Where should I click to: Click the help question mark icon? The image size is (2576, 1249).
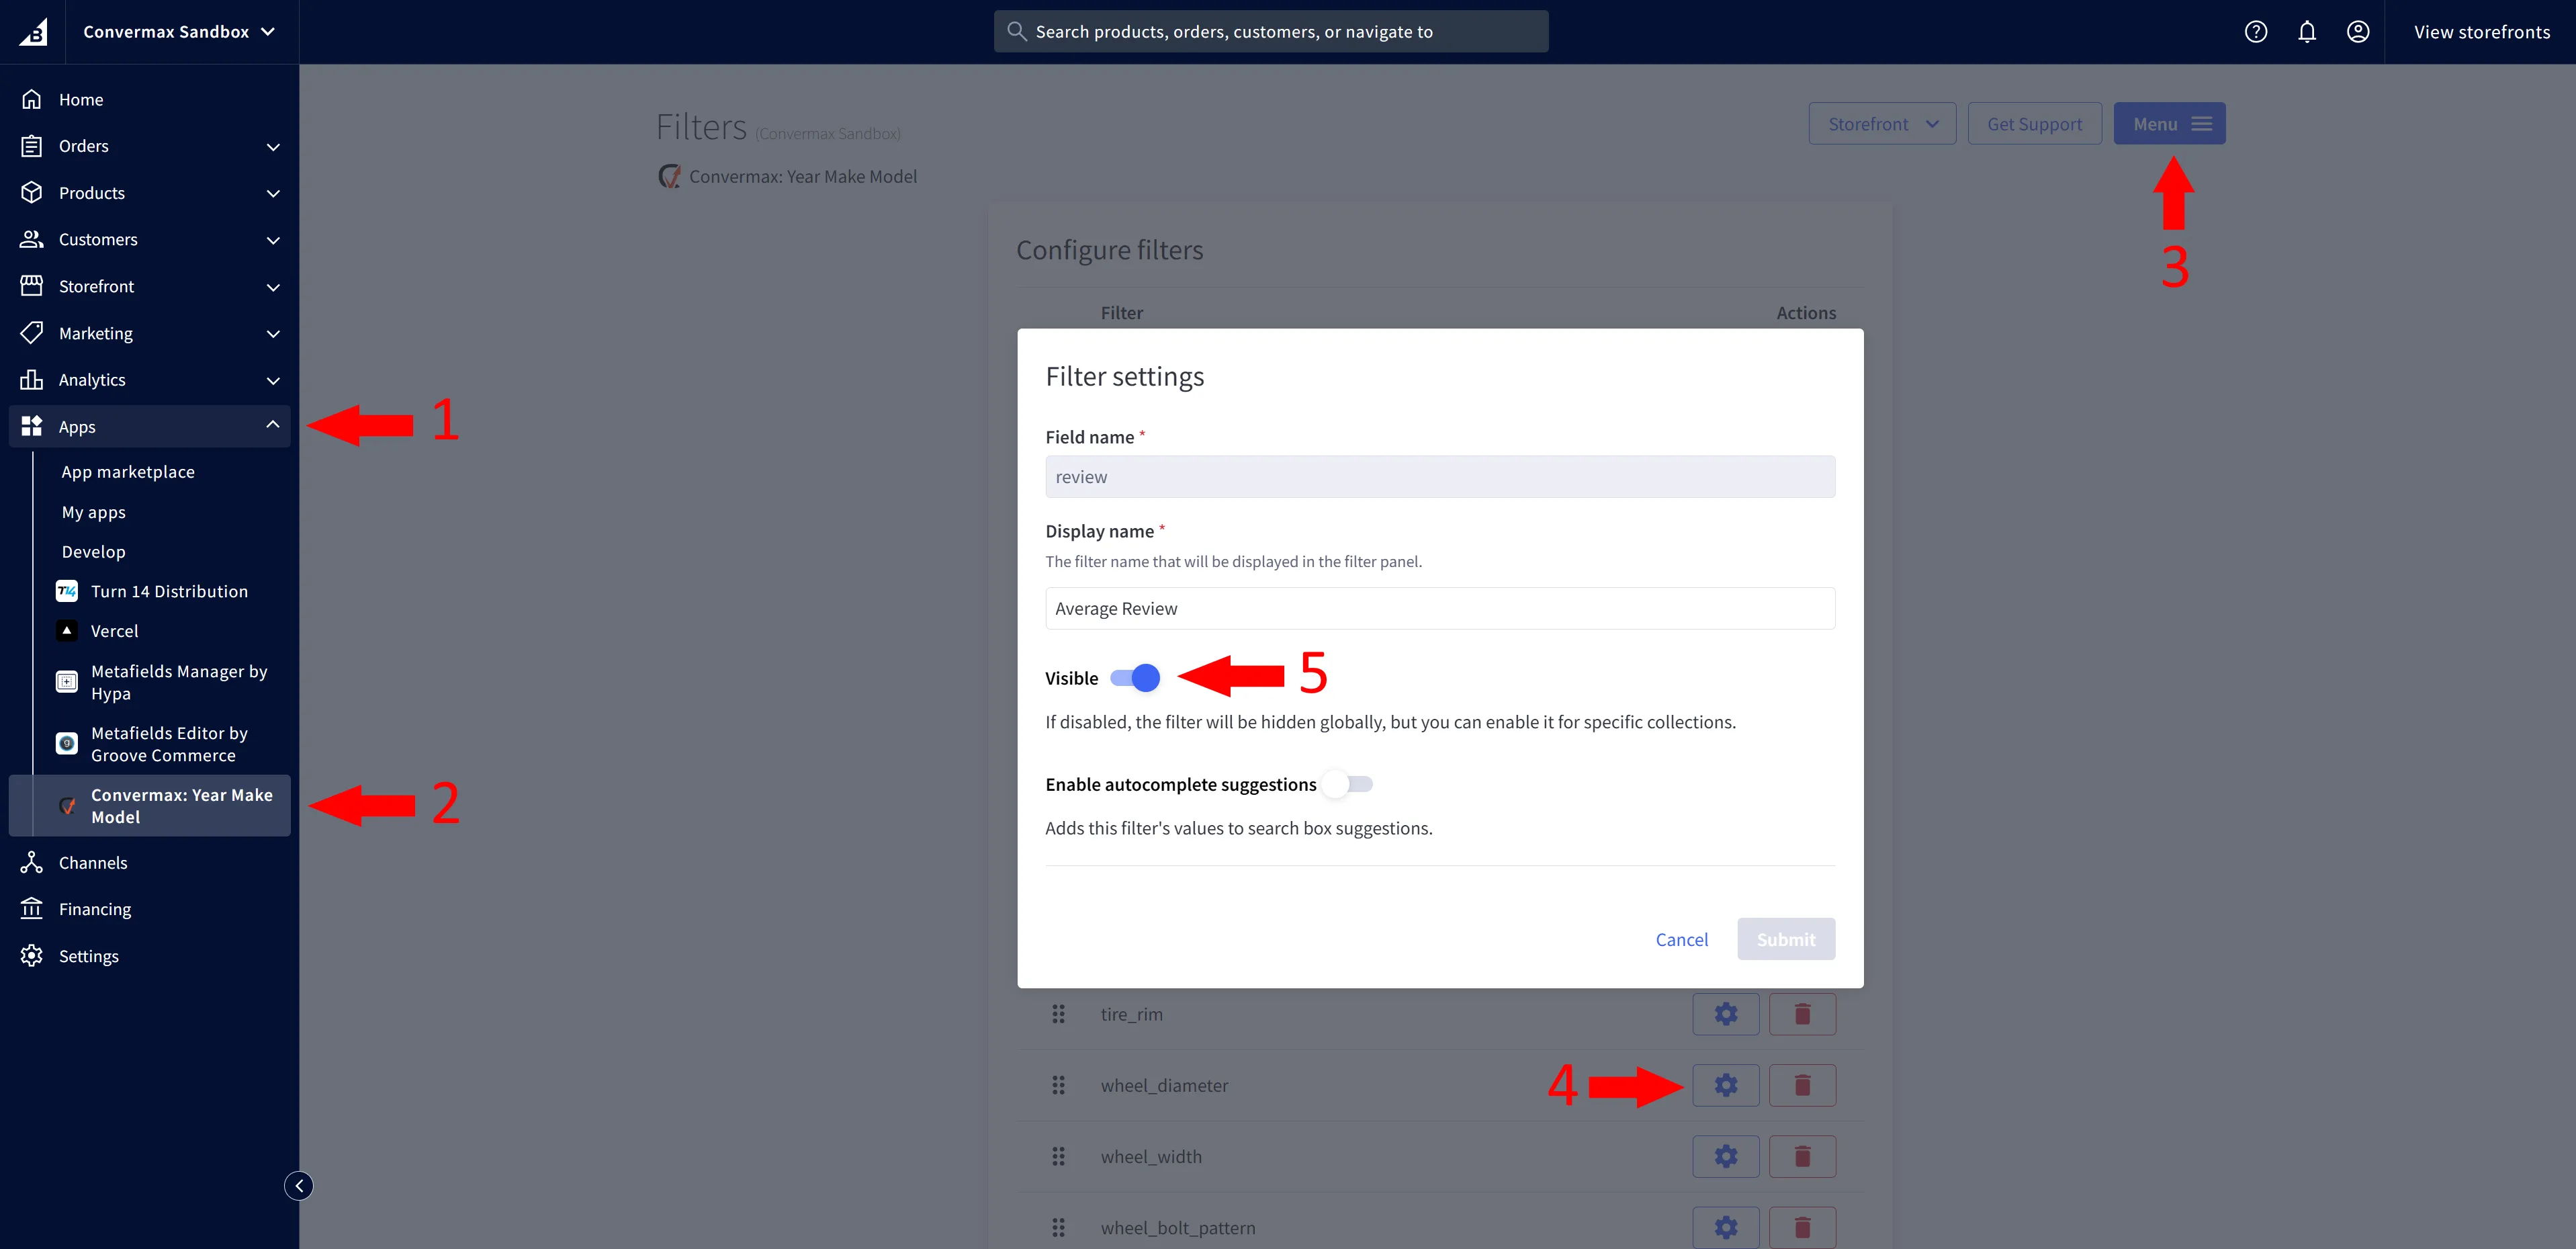(x=2255, y=32)
